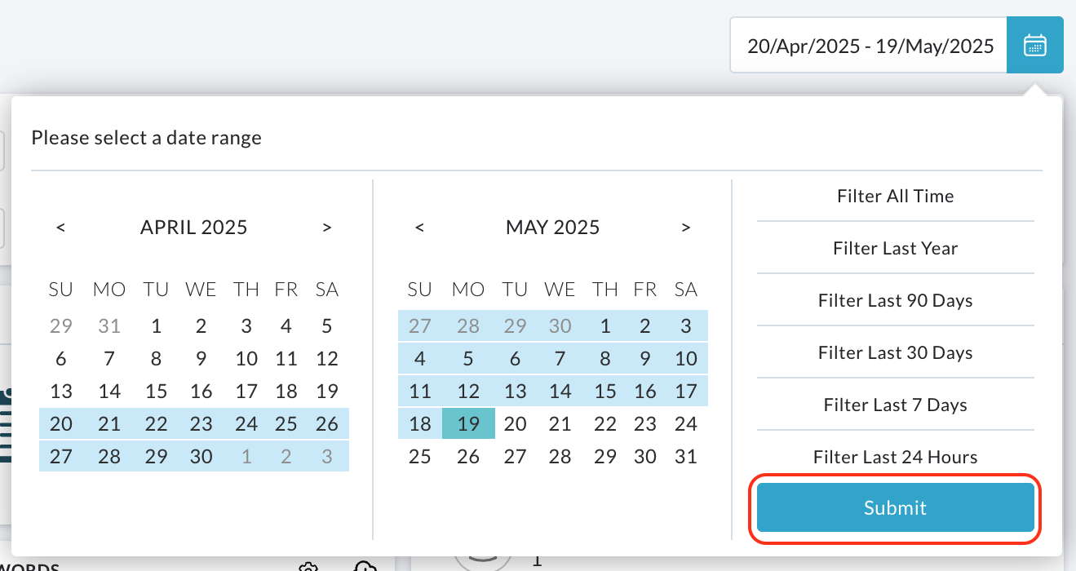Apply Filter Last 90 Days

coord(895,300)
